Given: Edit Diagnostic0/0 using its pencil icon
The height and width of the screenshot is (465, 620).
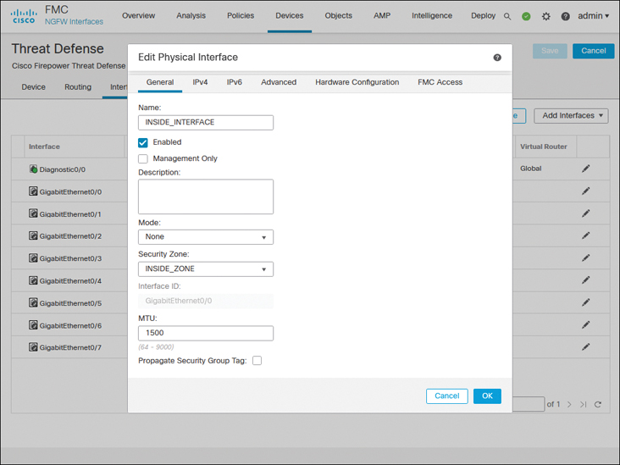Looking at the screenshot, I should (585, 169).
